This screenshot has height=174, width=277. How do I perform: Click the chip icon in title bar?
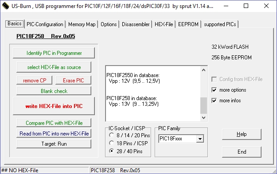pyautogui.click(x=5, y=6)
